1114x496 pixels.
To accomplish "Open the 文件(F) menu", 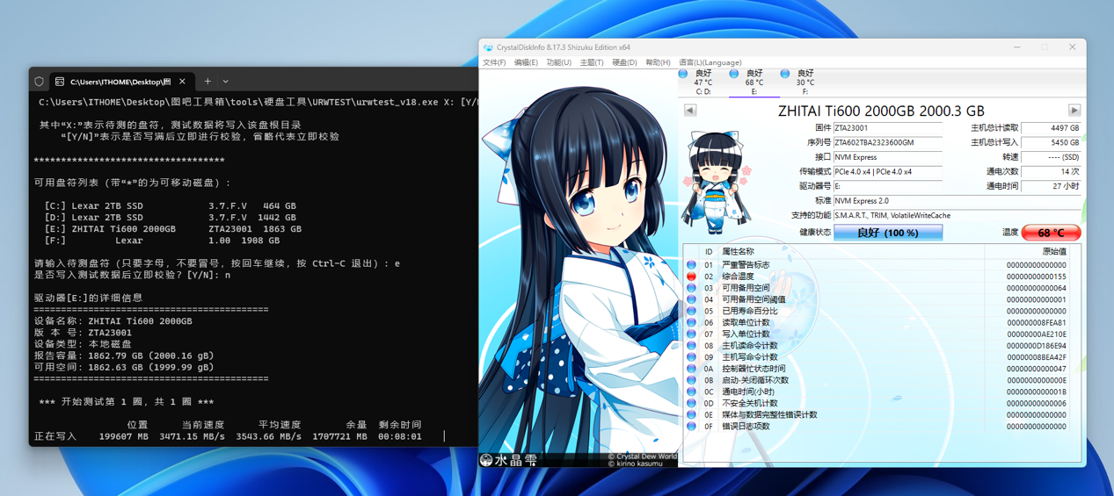I will point(494,63).
